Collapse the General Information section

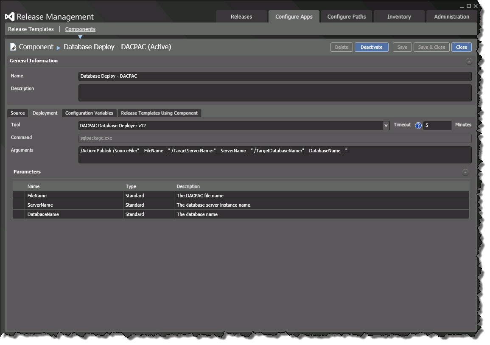point(469,61)
